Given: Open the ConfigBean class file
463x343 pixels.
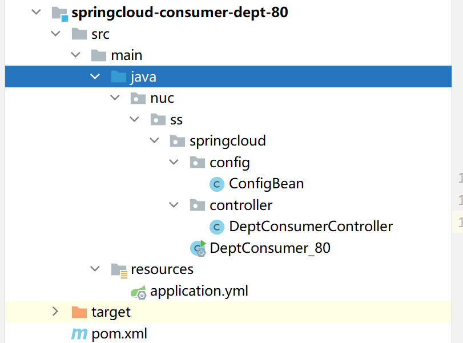Looking at the screenshot, I should [267, 184].
